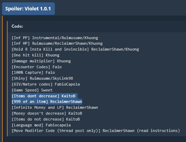Click the One hit kill line

(36, 55)
